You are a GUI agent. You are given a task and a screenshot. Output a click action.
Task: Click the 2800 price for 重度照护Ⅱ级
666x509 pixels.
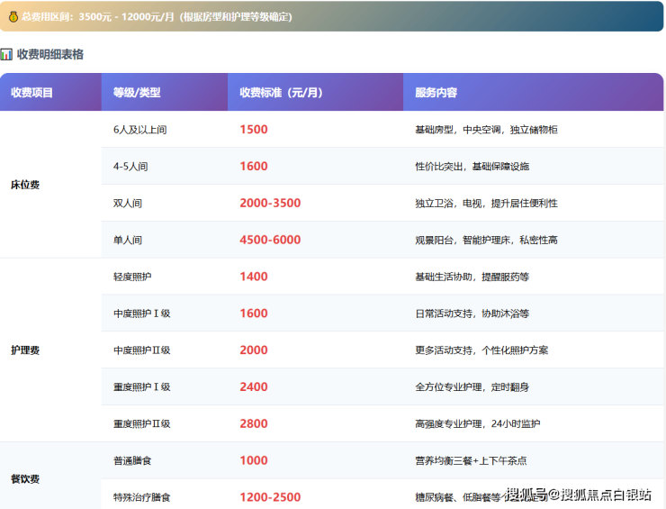[x=254, y=423]
